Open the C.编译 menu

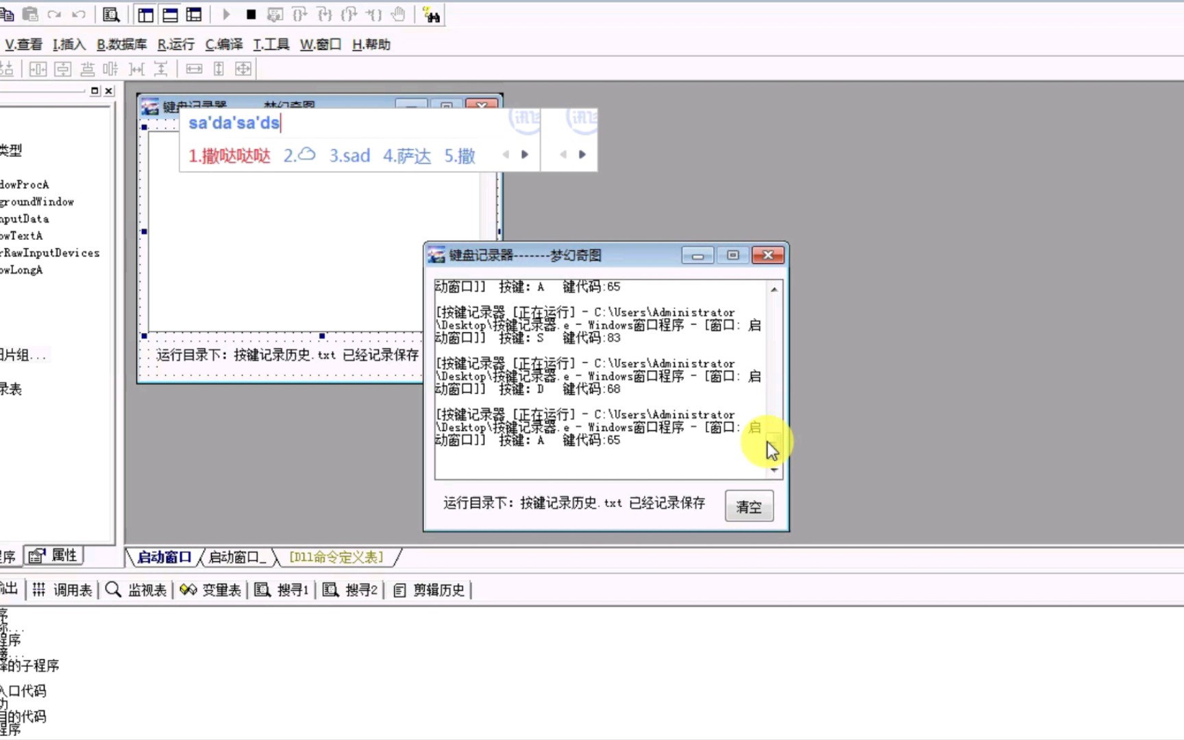(224, 45)
